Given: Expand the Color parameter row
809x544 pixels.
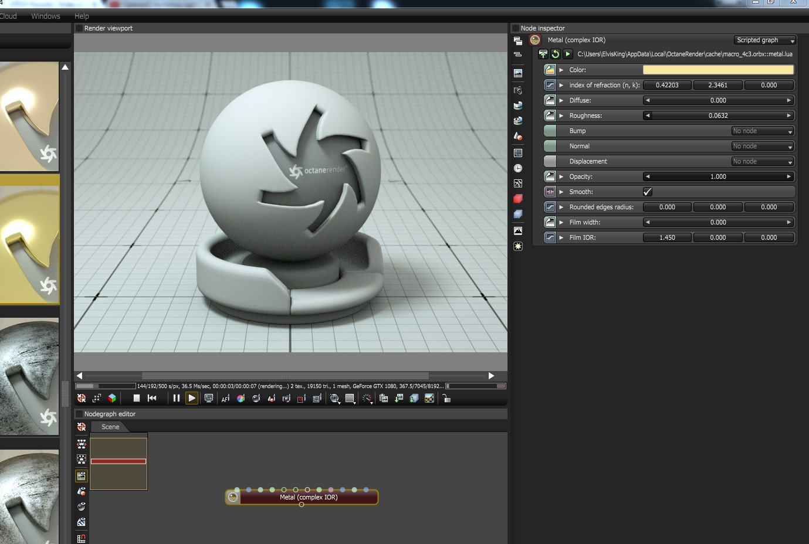Looking at the screenshot, I should point(561,70).
